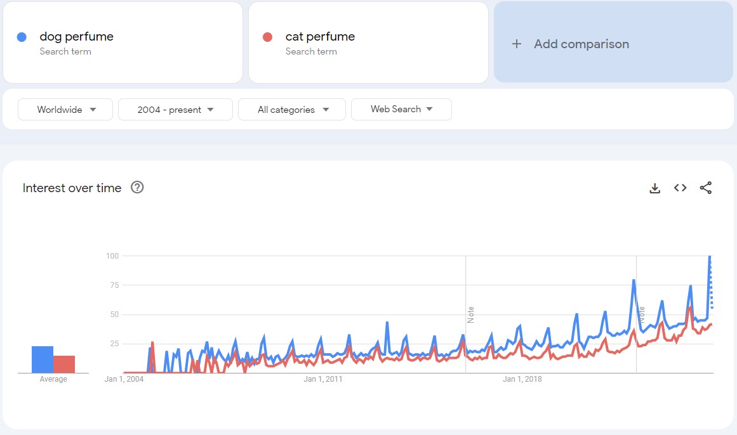Open the All categories dropdown
The height and width of the screenshot is (435, 737).
point(291,109)
